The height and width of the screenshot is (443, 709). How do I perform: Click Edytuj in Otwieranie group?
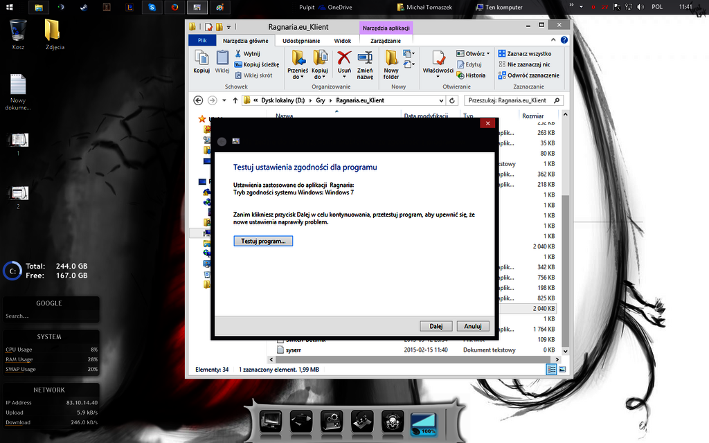pos(469,64)
